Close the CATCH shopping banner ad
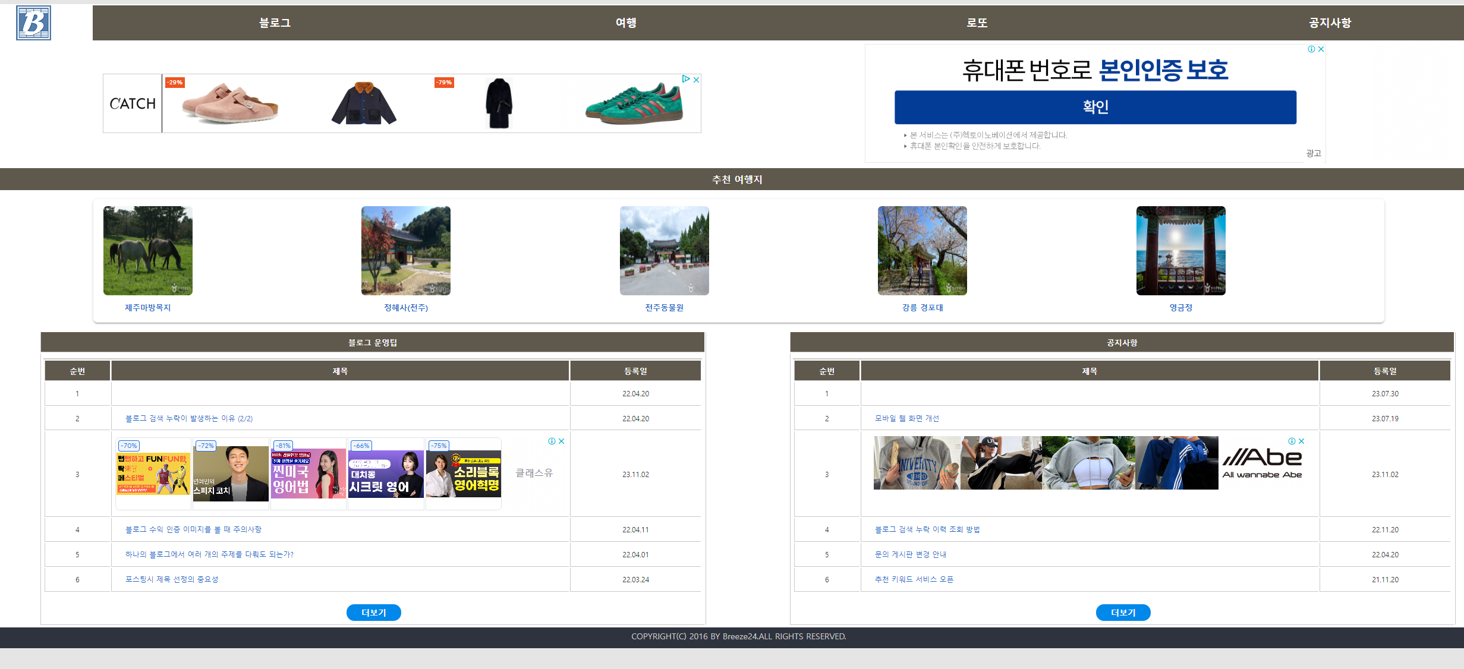The width and height of the screenshot is (1464, 669). pyautogui.click(x=697, y=80)
